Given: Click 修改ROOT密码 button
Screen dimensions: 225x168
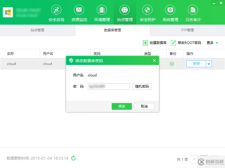Looking at the screenshot, I should click(186, 43).
